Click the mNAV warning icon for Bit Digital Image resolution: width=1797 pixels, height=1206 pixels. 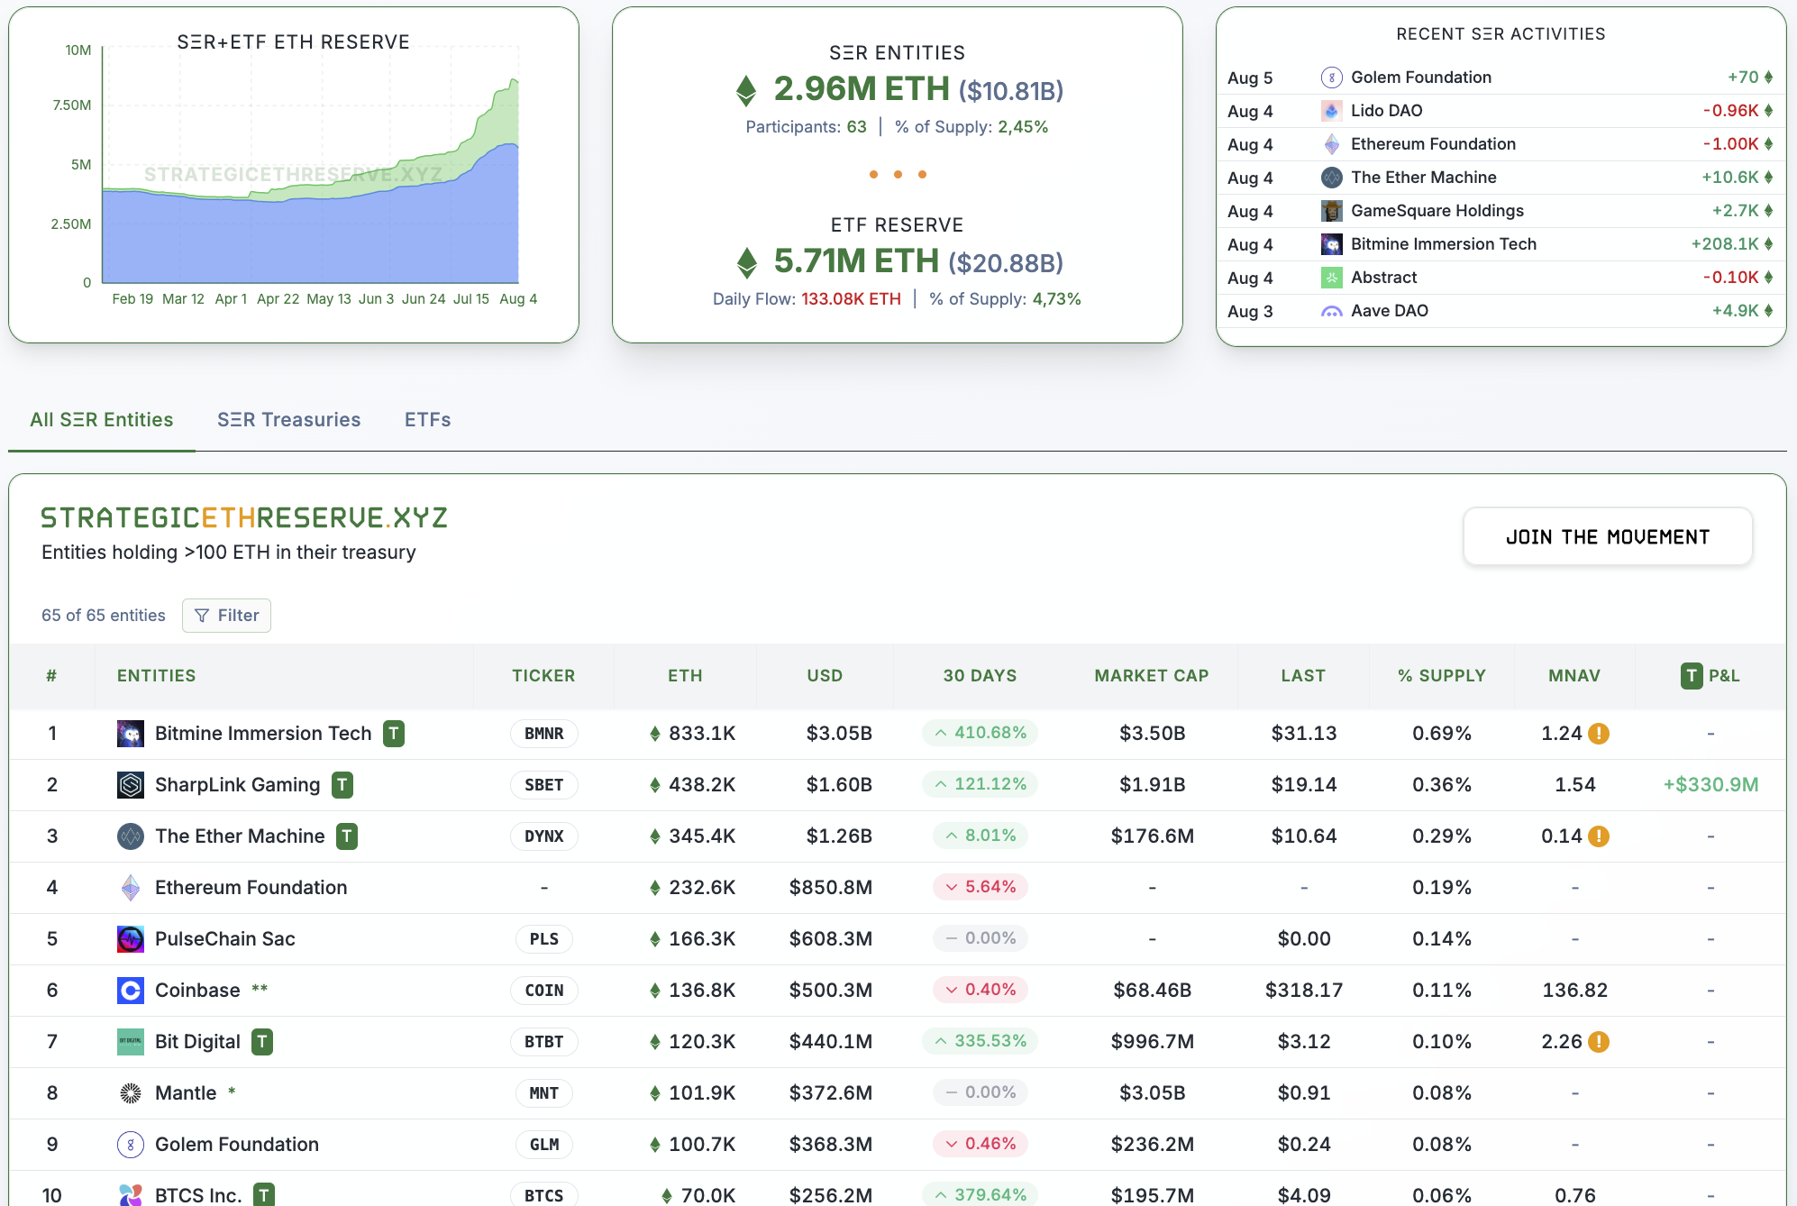1599,1042
